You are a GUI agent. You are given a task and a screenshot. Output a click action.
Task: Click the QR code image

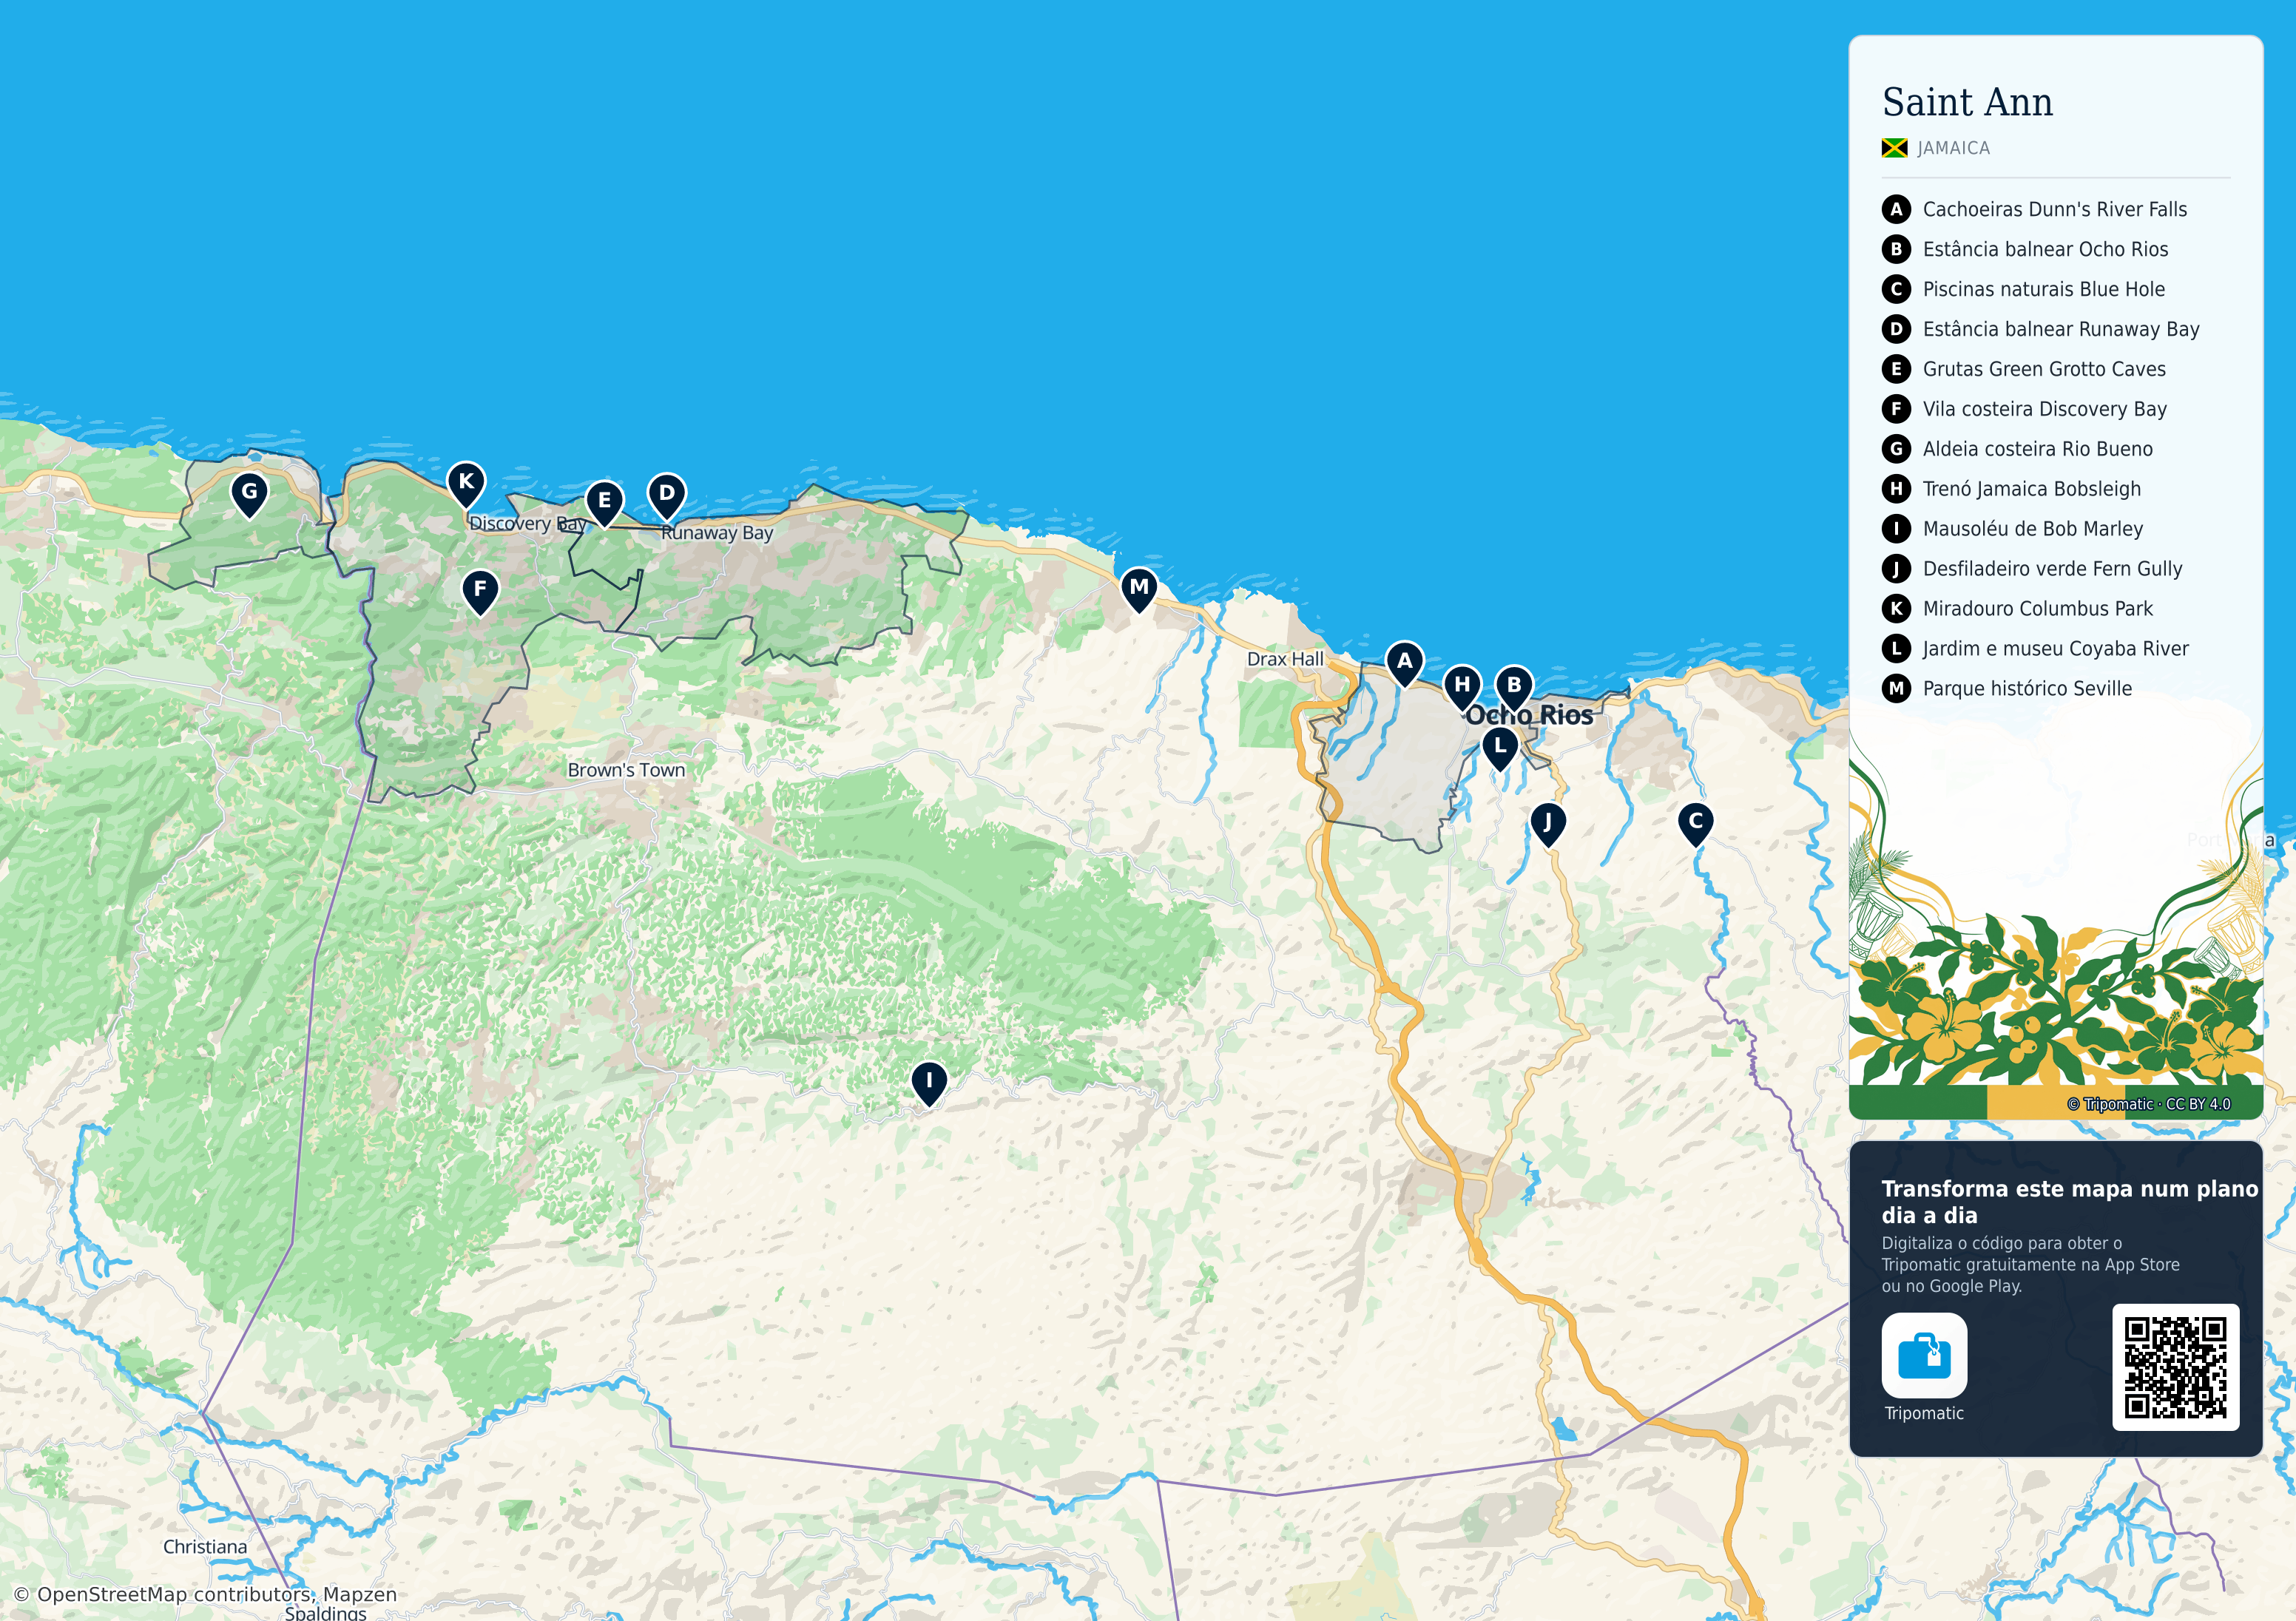pyautogui.click(x=2175, y=1367)
